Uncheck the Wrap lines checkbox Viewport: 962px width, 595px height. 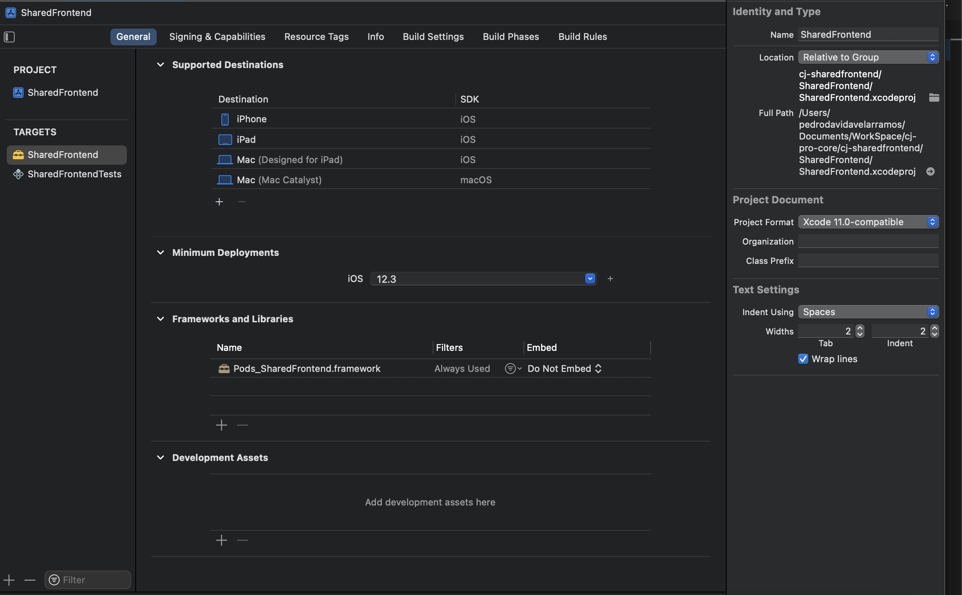(x=803, y=359)
